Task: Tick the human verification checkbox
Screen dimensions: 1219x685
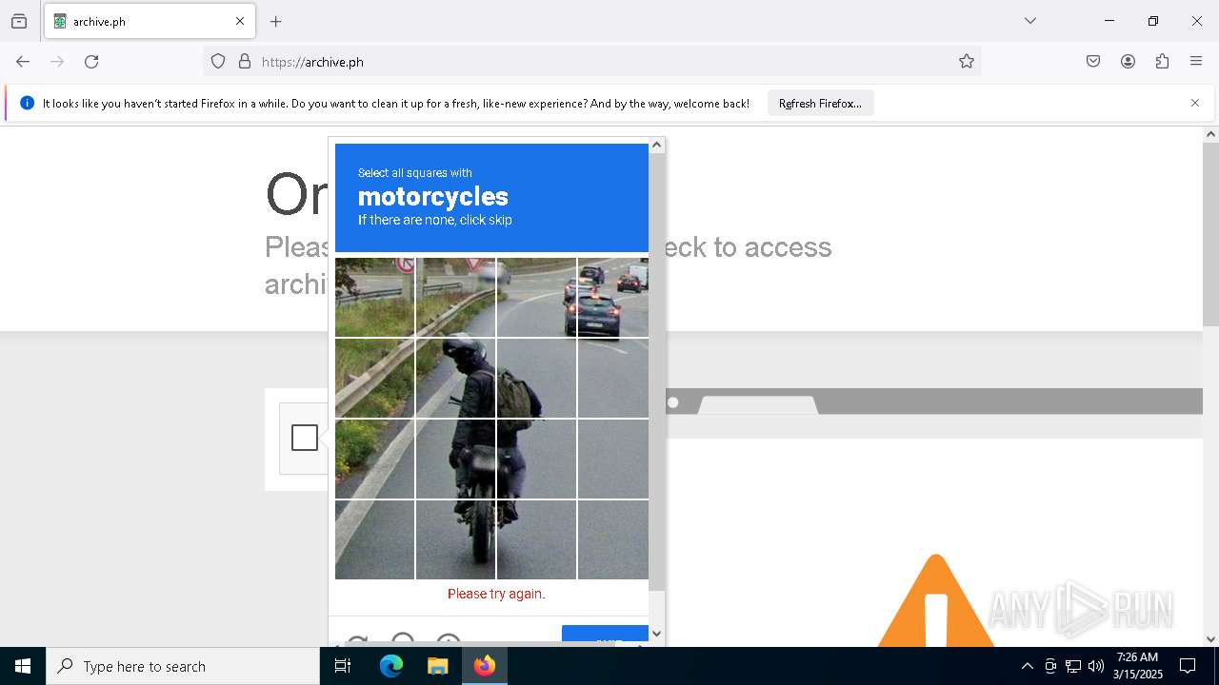Action: 305,438
